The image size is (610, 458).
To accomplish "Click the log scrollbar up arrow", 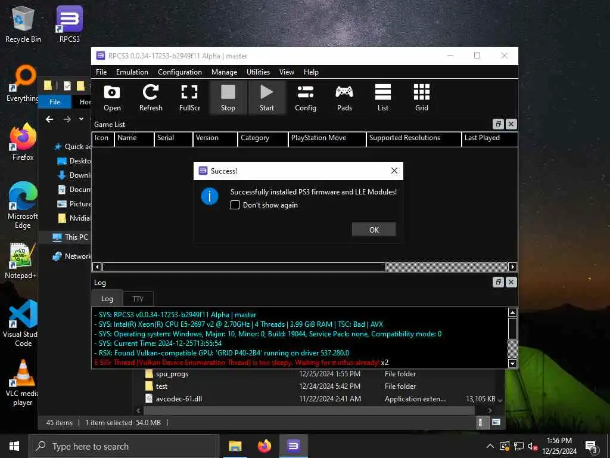I will (x=512, y=312).
